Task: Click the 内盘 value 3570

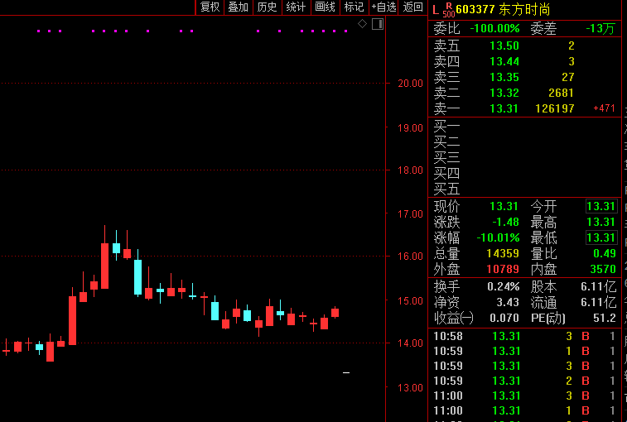Action: (603, 270)
